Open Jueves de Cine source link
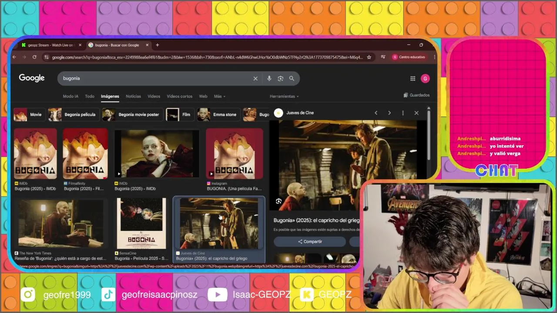 300,113
